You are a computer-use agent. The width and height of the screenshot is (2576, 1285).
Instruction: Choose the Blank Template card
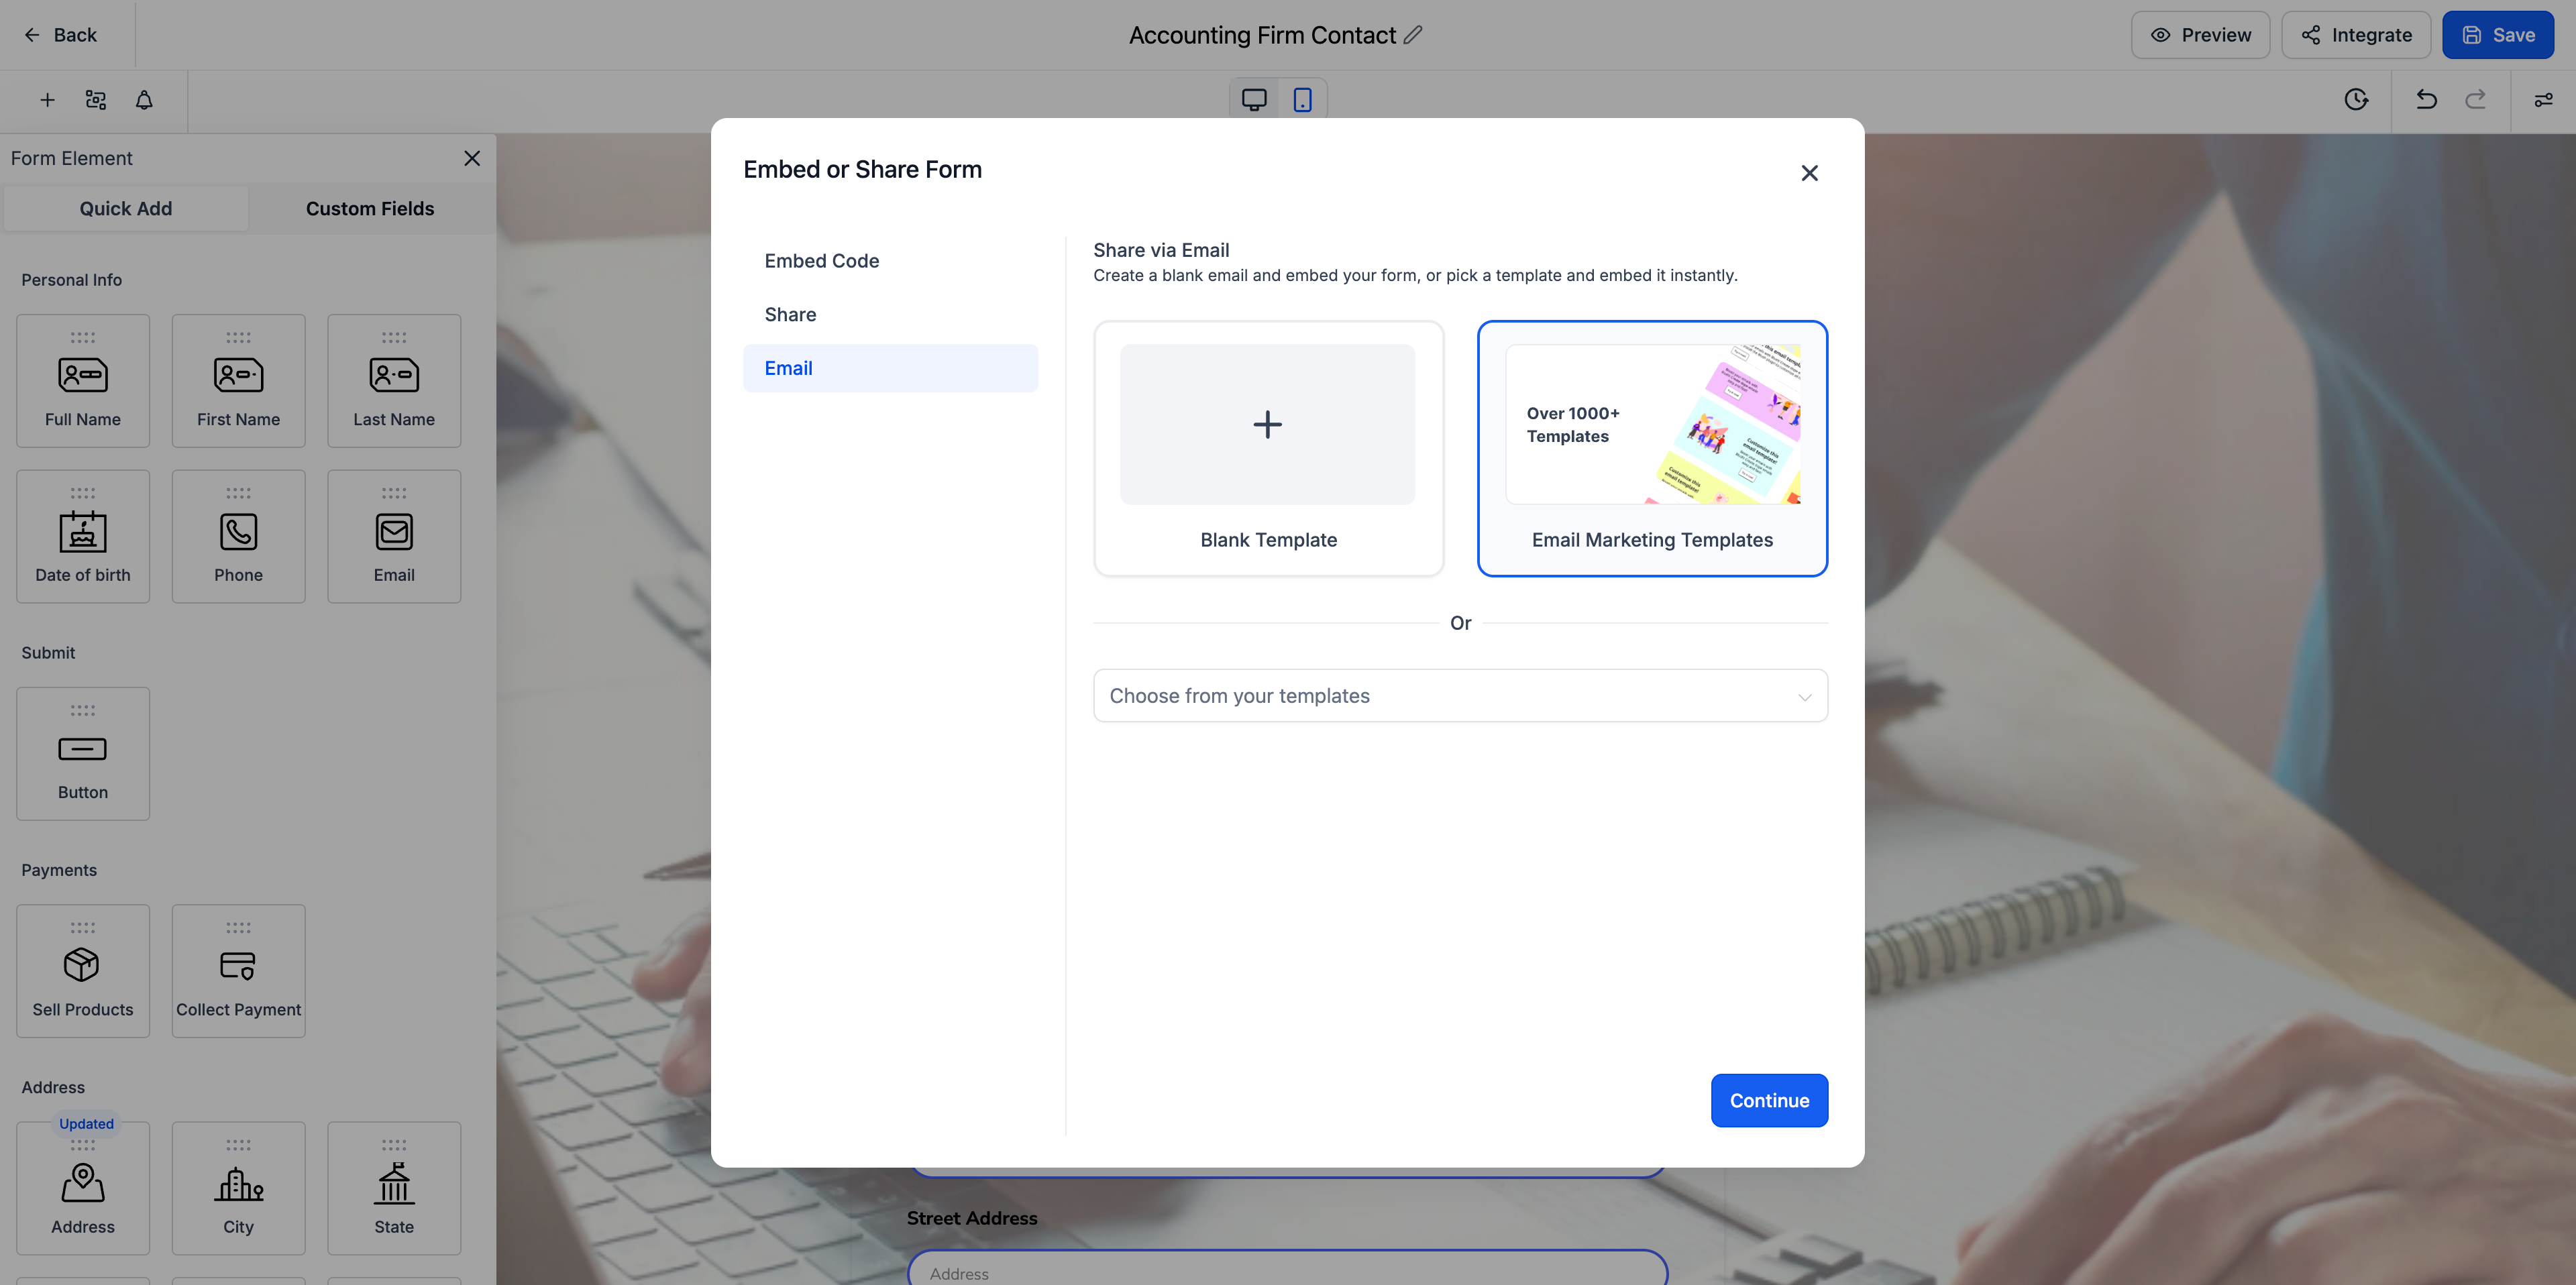pyautogui.click(x=1268, y=448)
